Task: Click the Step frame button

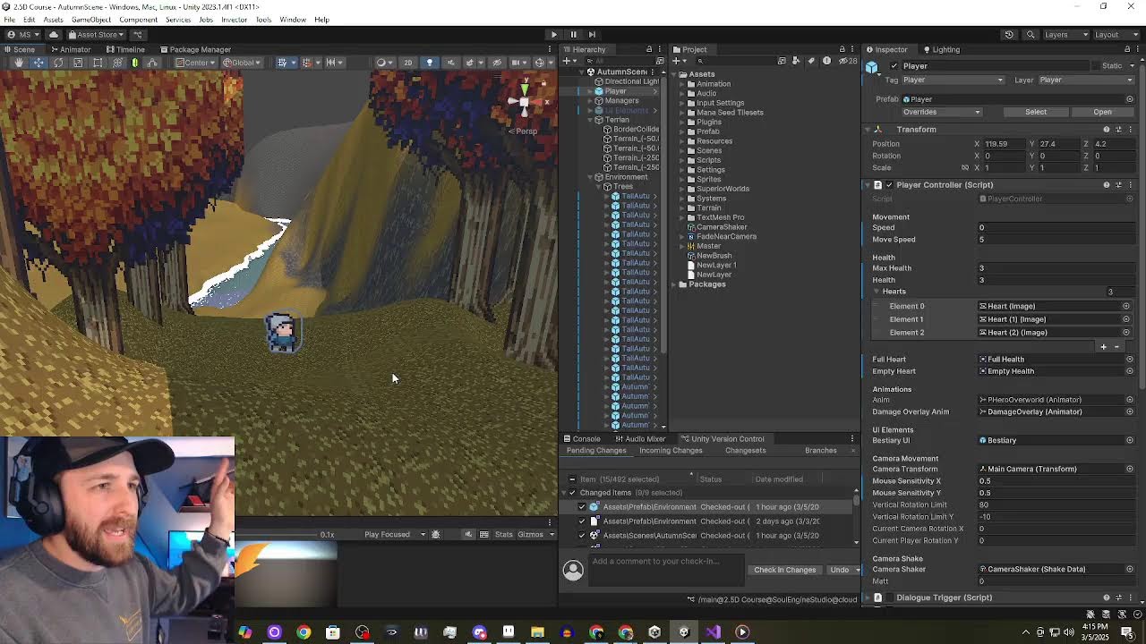Action: (592, 34)
